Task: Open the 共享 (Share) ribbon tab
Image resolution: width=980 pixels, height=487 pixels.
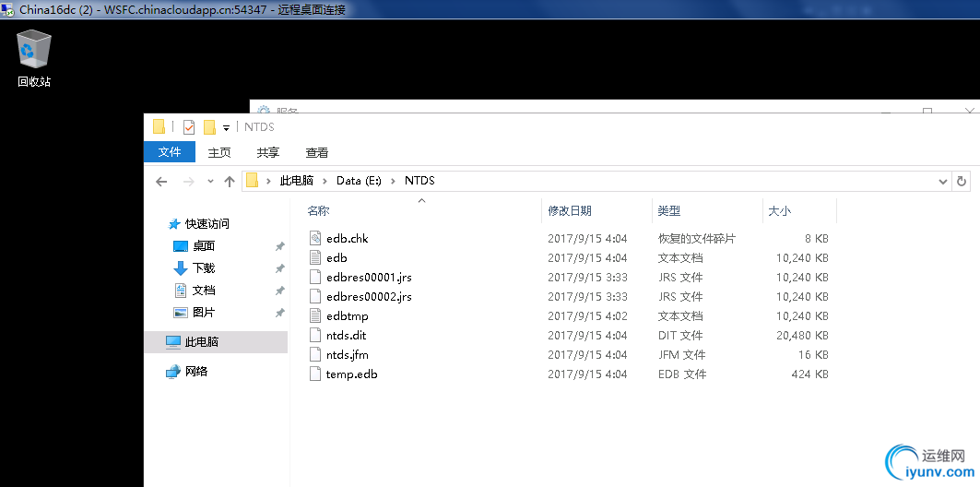Action: 268,152
